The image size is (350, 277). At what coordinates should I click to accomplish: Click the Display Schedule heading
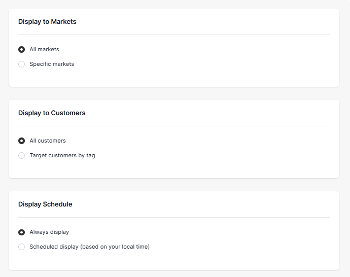pyautogui.click(x=45, y=204)
